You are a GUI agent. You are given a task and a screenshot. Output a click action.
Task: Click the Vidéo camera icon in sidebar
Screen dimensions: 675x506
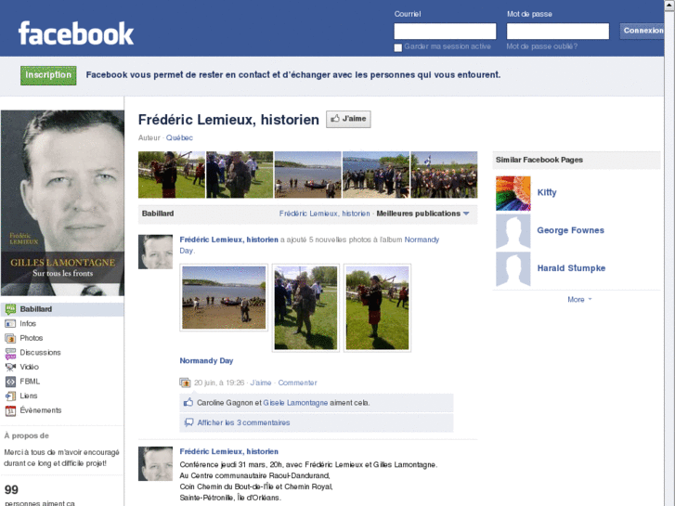point(10,367)
